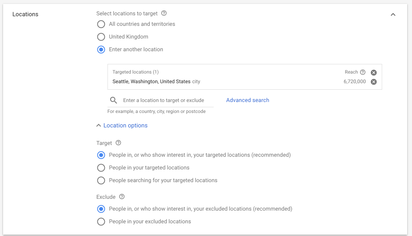Click Seattle, Washington, United States entry
This screenshot has width=412, height=236.
(151, 81)
